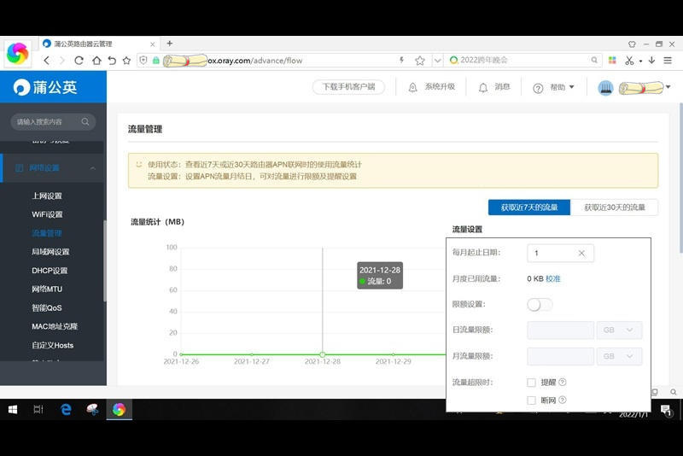The image size is (683, 456).
Task: Toggle the 限额设置 switch
Action: coord(540,305)
